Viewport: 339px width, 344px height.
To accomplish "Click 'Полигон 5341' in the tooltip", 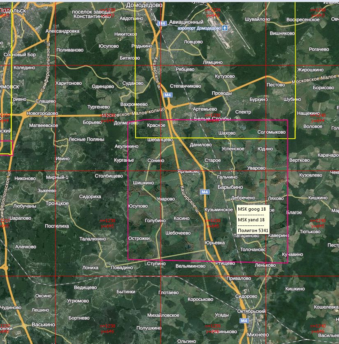I will (252, 231).
